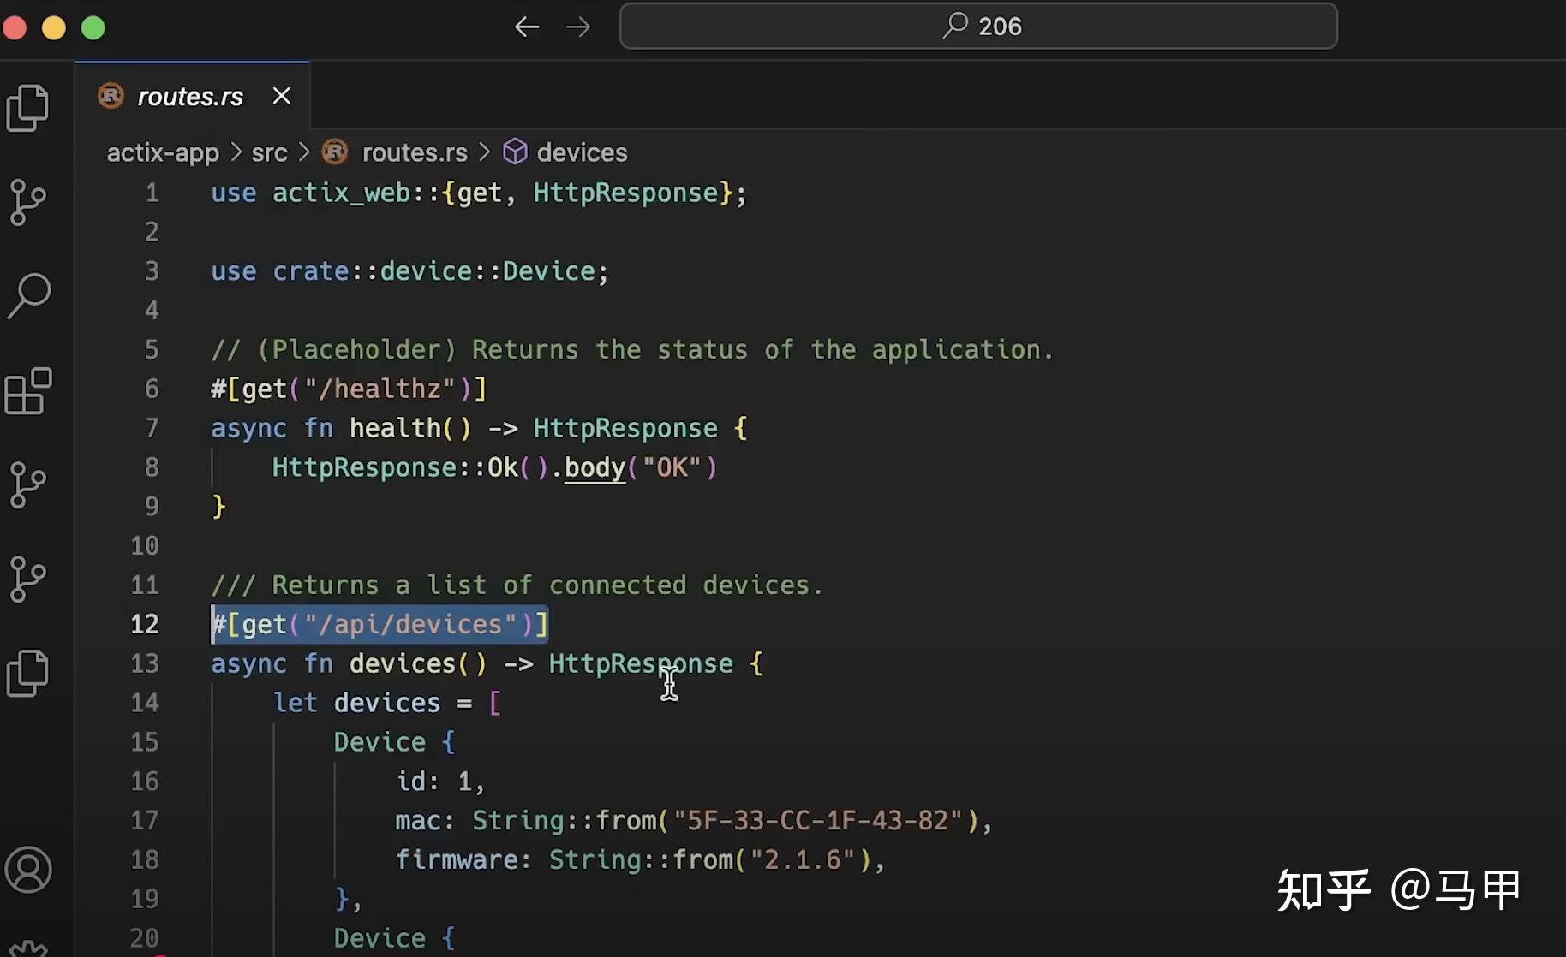Go forward with the right arrow
This screenshot has height=957, width=1566.
click(578, 27)
